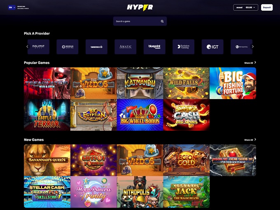Show next providers with right arrow
Image resolution: width=280 pixels, height=210 pixels.
pyautogui.click(x=253, y=47)
